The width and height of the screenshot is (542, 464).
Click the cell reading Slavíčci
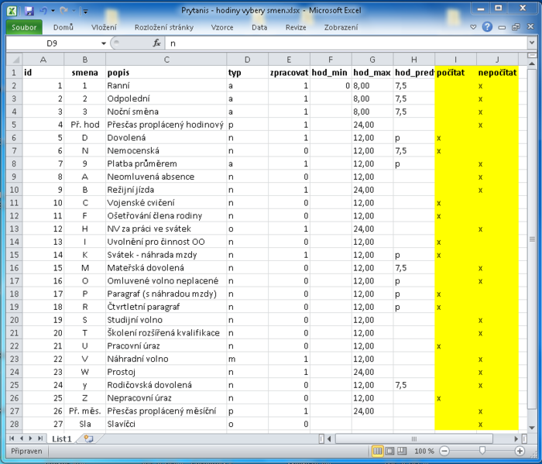[166, 424]
